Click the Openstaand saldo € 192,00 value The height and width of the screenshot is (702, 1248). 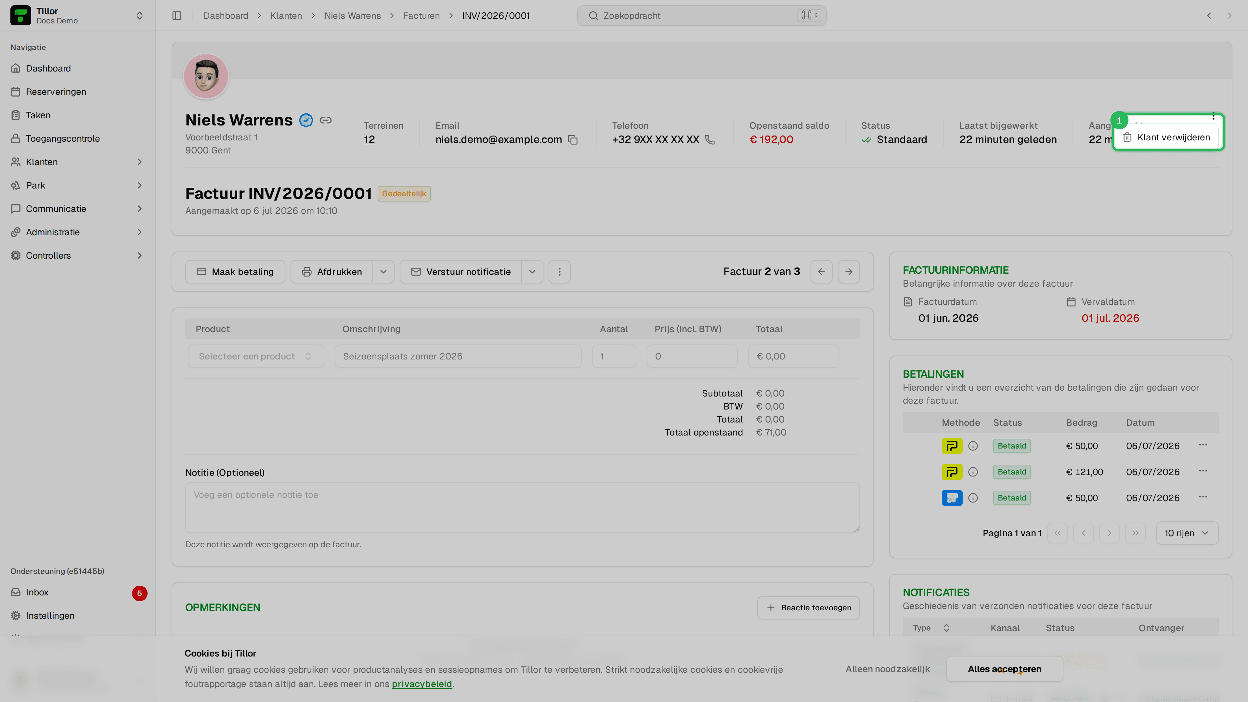pos(771,139)
